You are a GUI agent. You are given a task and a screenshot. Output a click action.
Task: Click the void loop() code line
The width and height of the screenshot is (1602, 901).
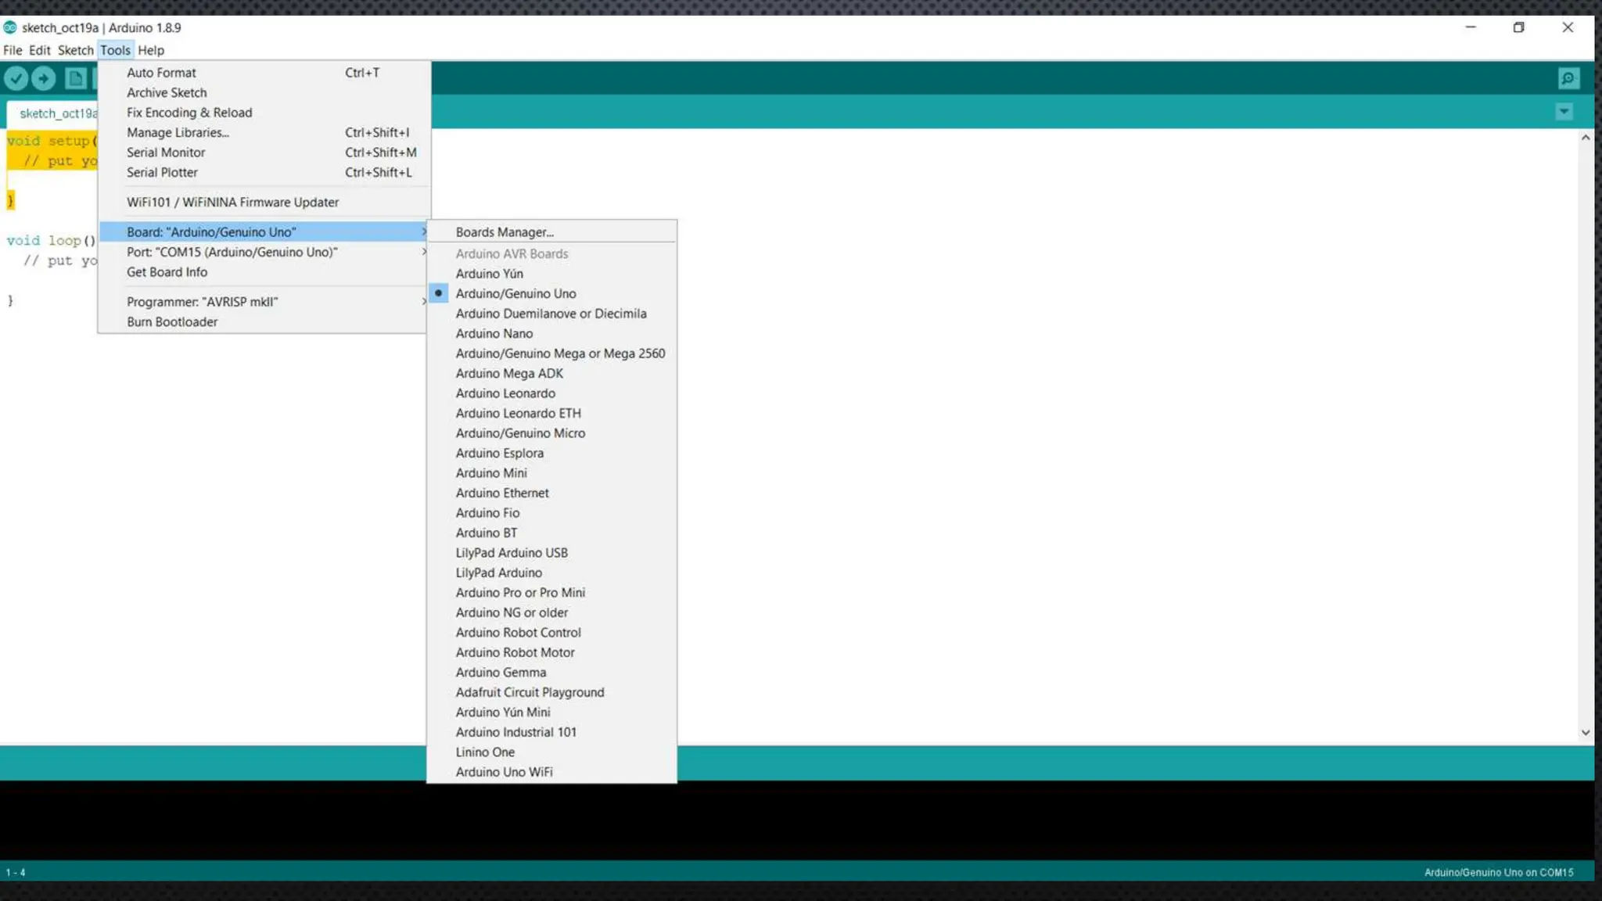(52, 241)
